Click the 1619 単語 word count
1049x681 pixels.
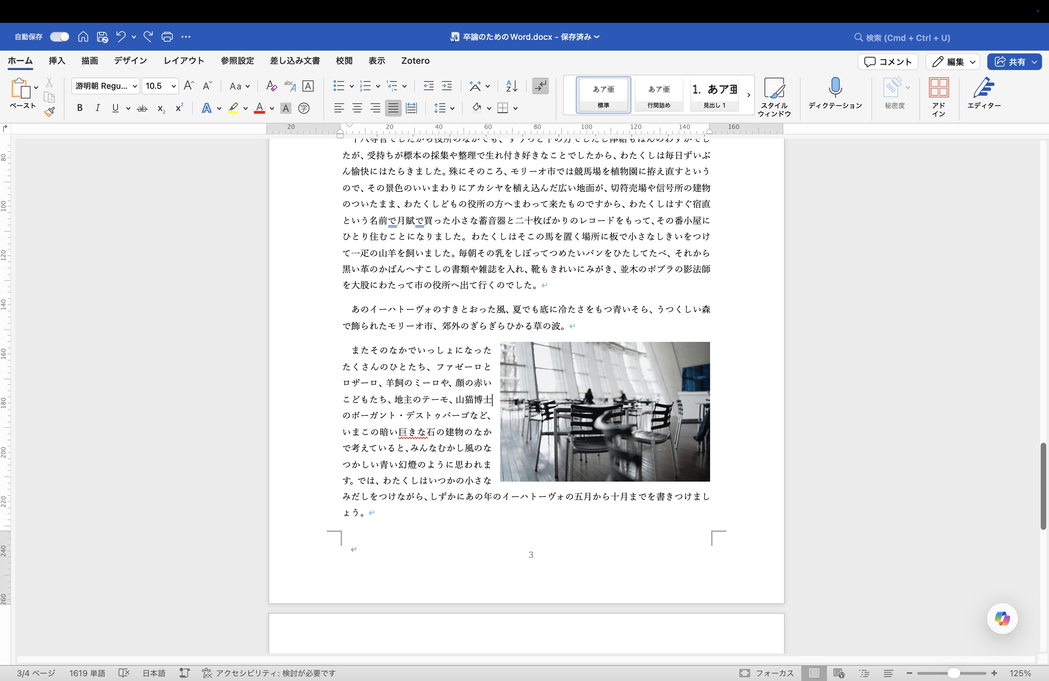87,673
